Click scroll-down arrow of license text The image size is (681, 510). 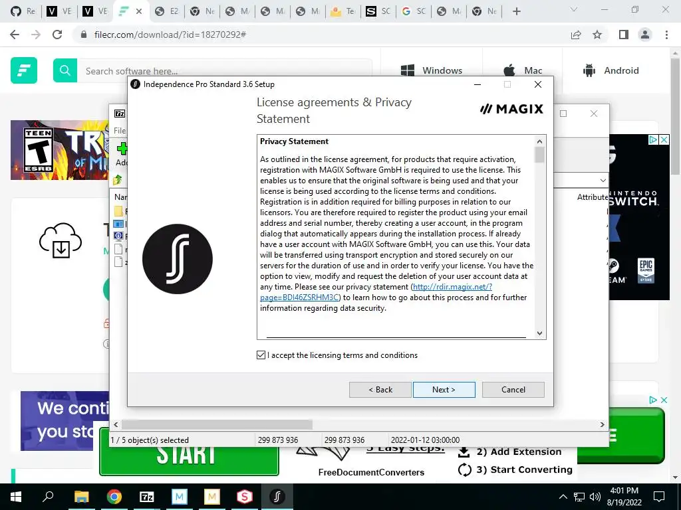pos(539,333)
